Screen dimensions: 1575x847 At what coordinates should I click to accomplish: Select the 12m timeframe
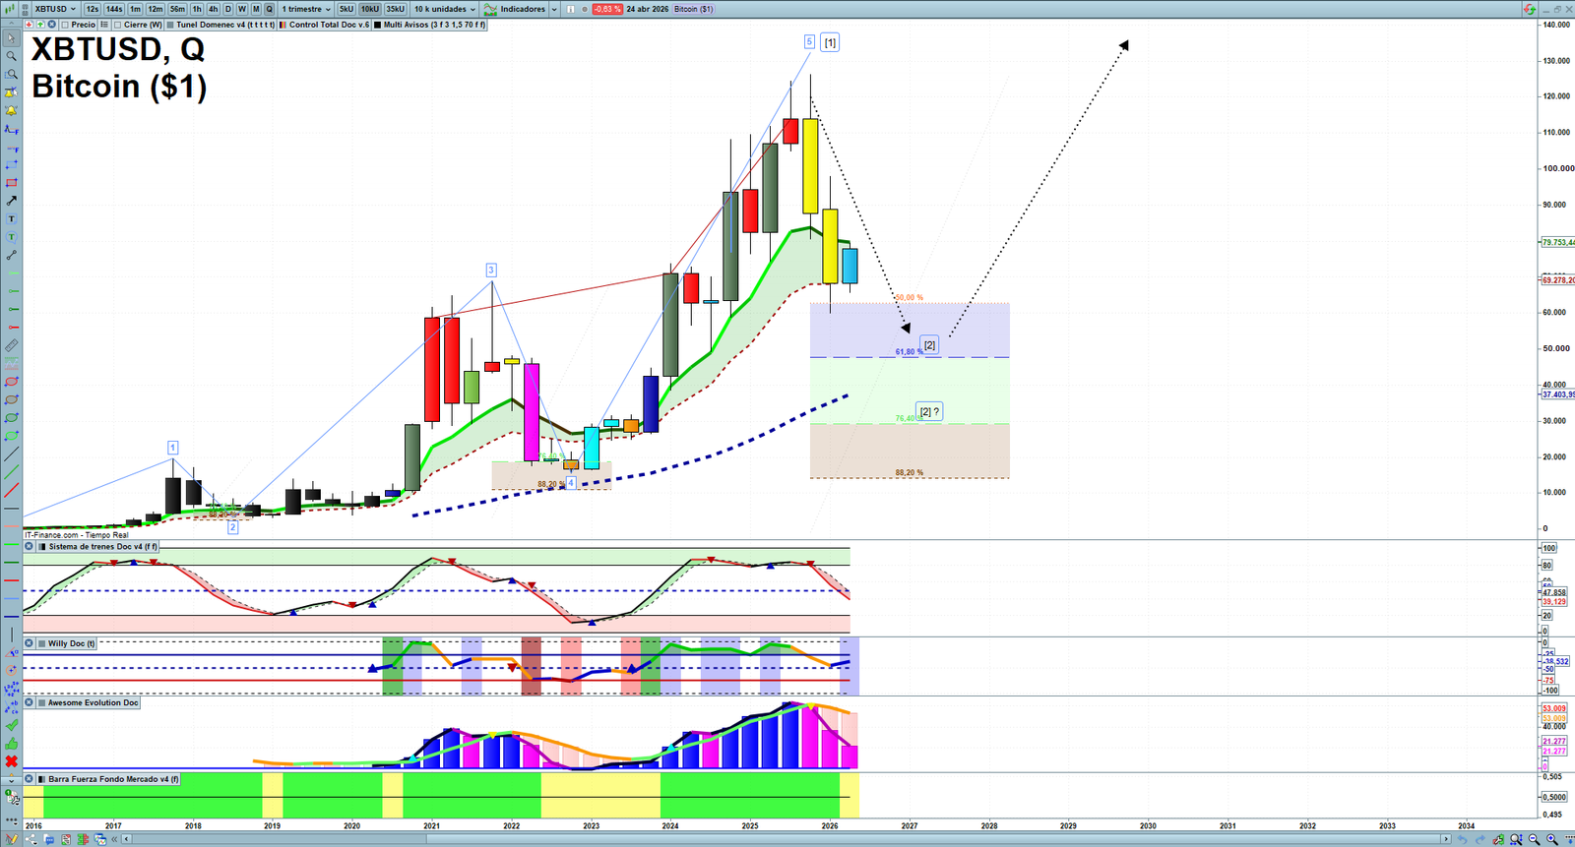tap(156, 9)
